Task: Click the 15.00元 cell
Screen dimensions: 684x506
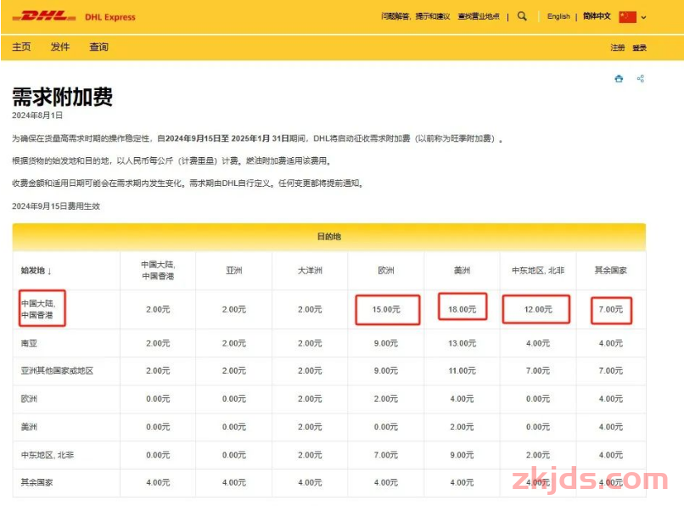Action: [x=386, y=310]
